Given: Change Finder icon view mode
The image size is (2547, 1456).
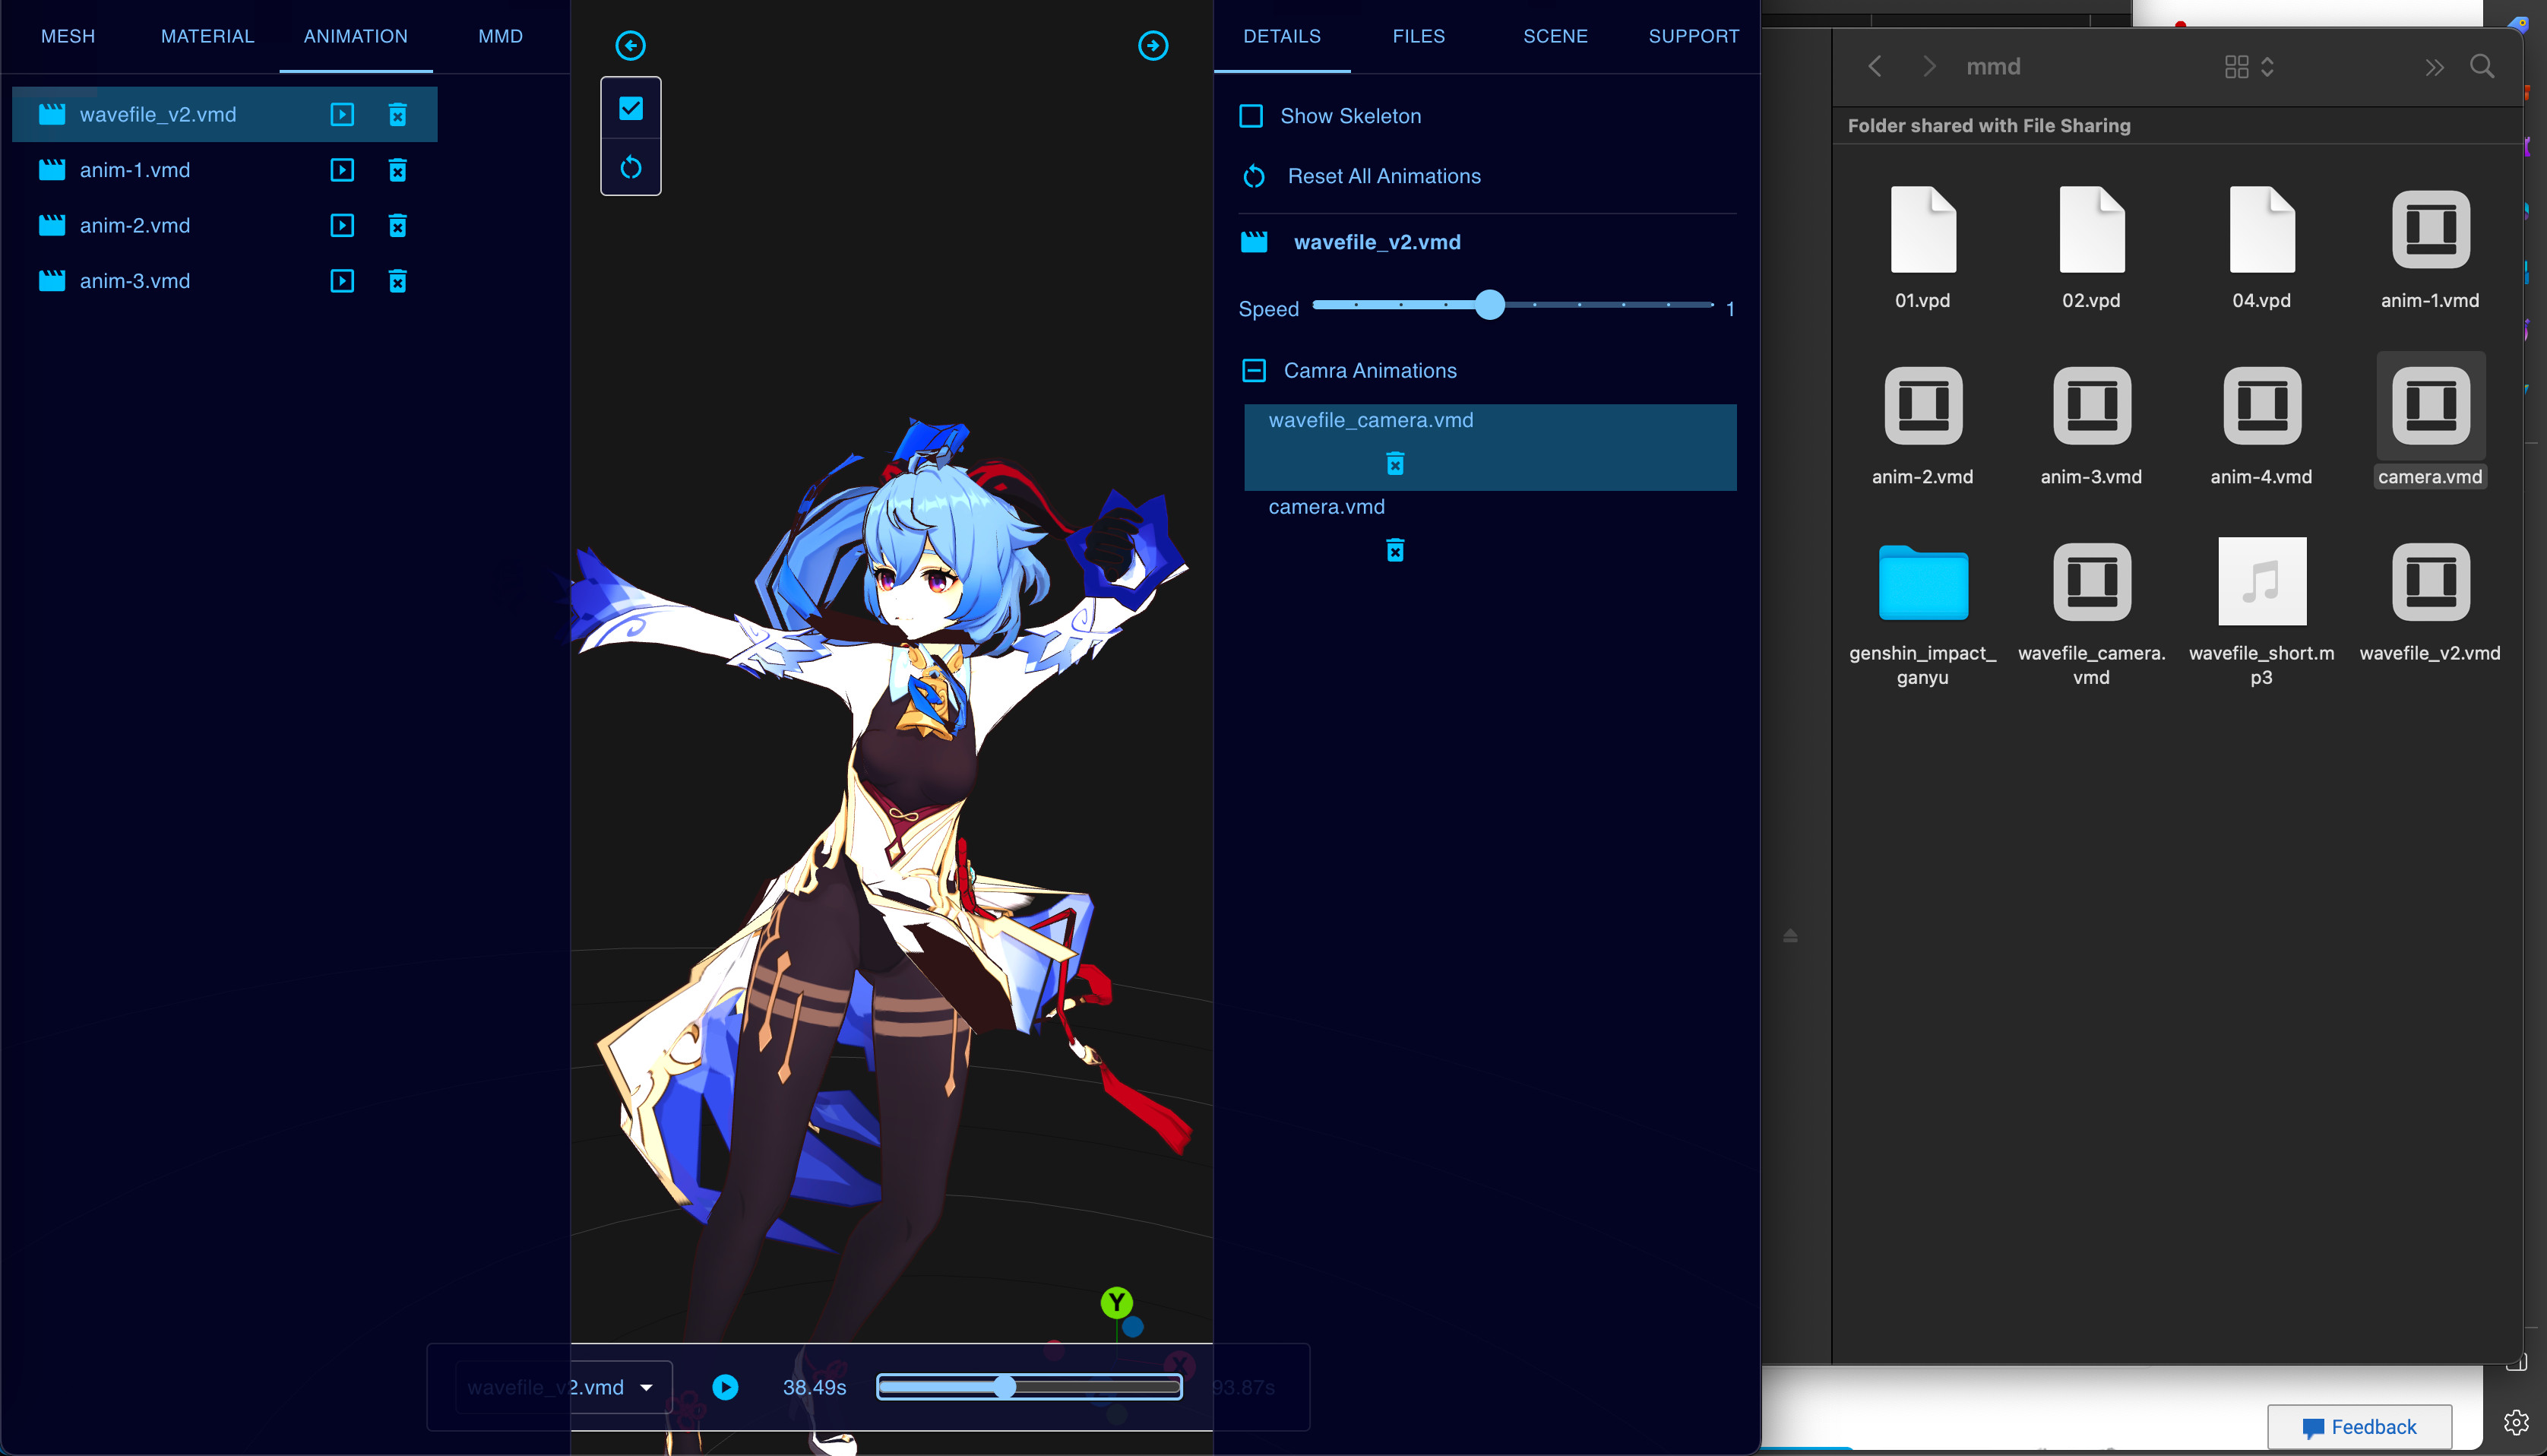Looking at the screenshot, I should [x=2249, y=66].
